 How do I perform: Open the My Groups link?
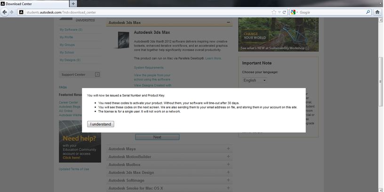[67, 45]
